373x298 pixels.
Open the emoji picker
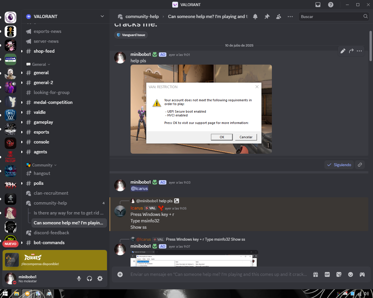tap(351, 274)
